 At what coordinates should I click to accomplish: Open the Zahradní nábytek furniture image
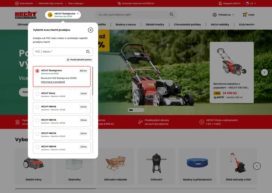click(115, 164)
